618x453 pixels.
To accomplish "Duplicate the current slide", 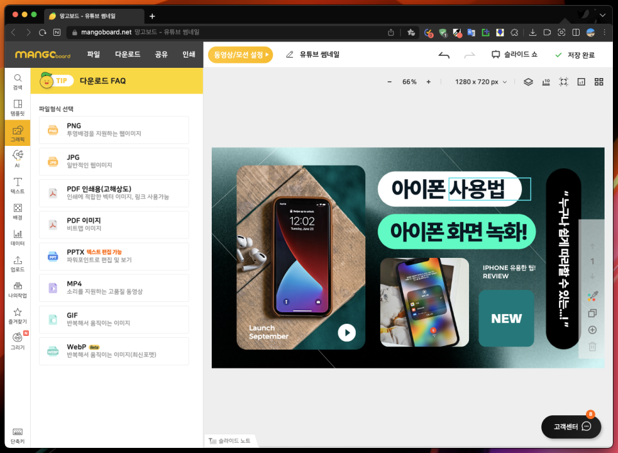I will [x=592, y=313].
